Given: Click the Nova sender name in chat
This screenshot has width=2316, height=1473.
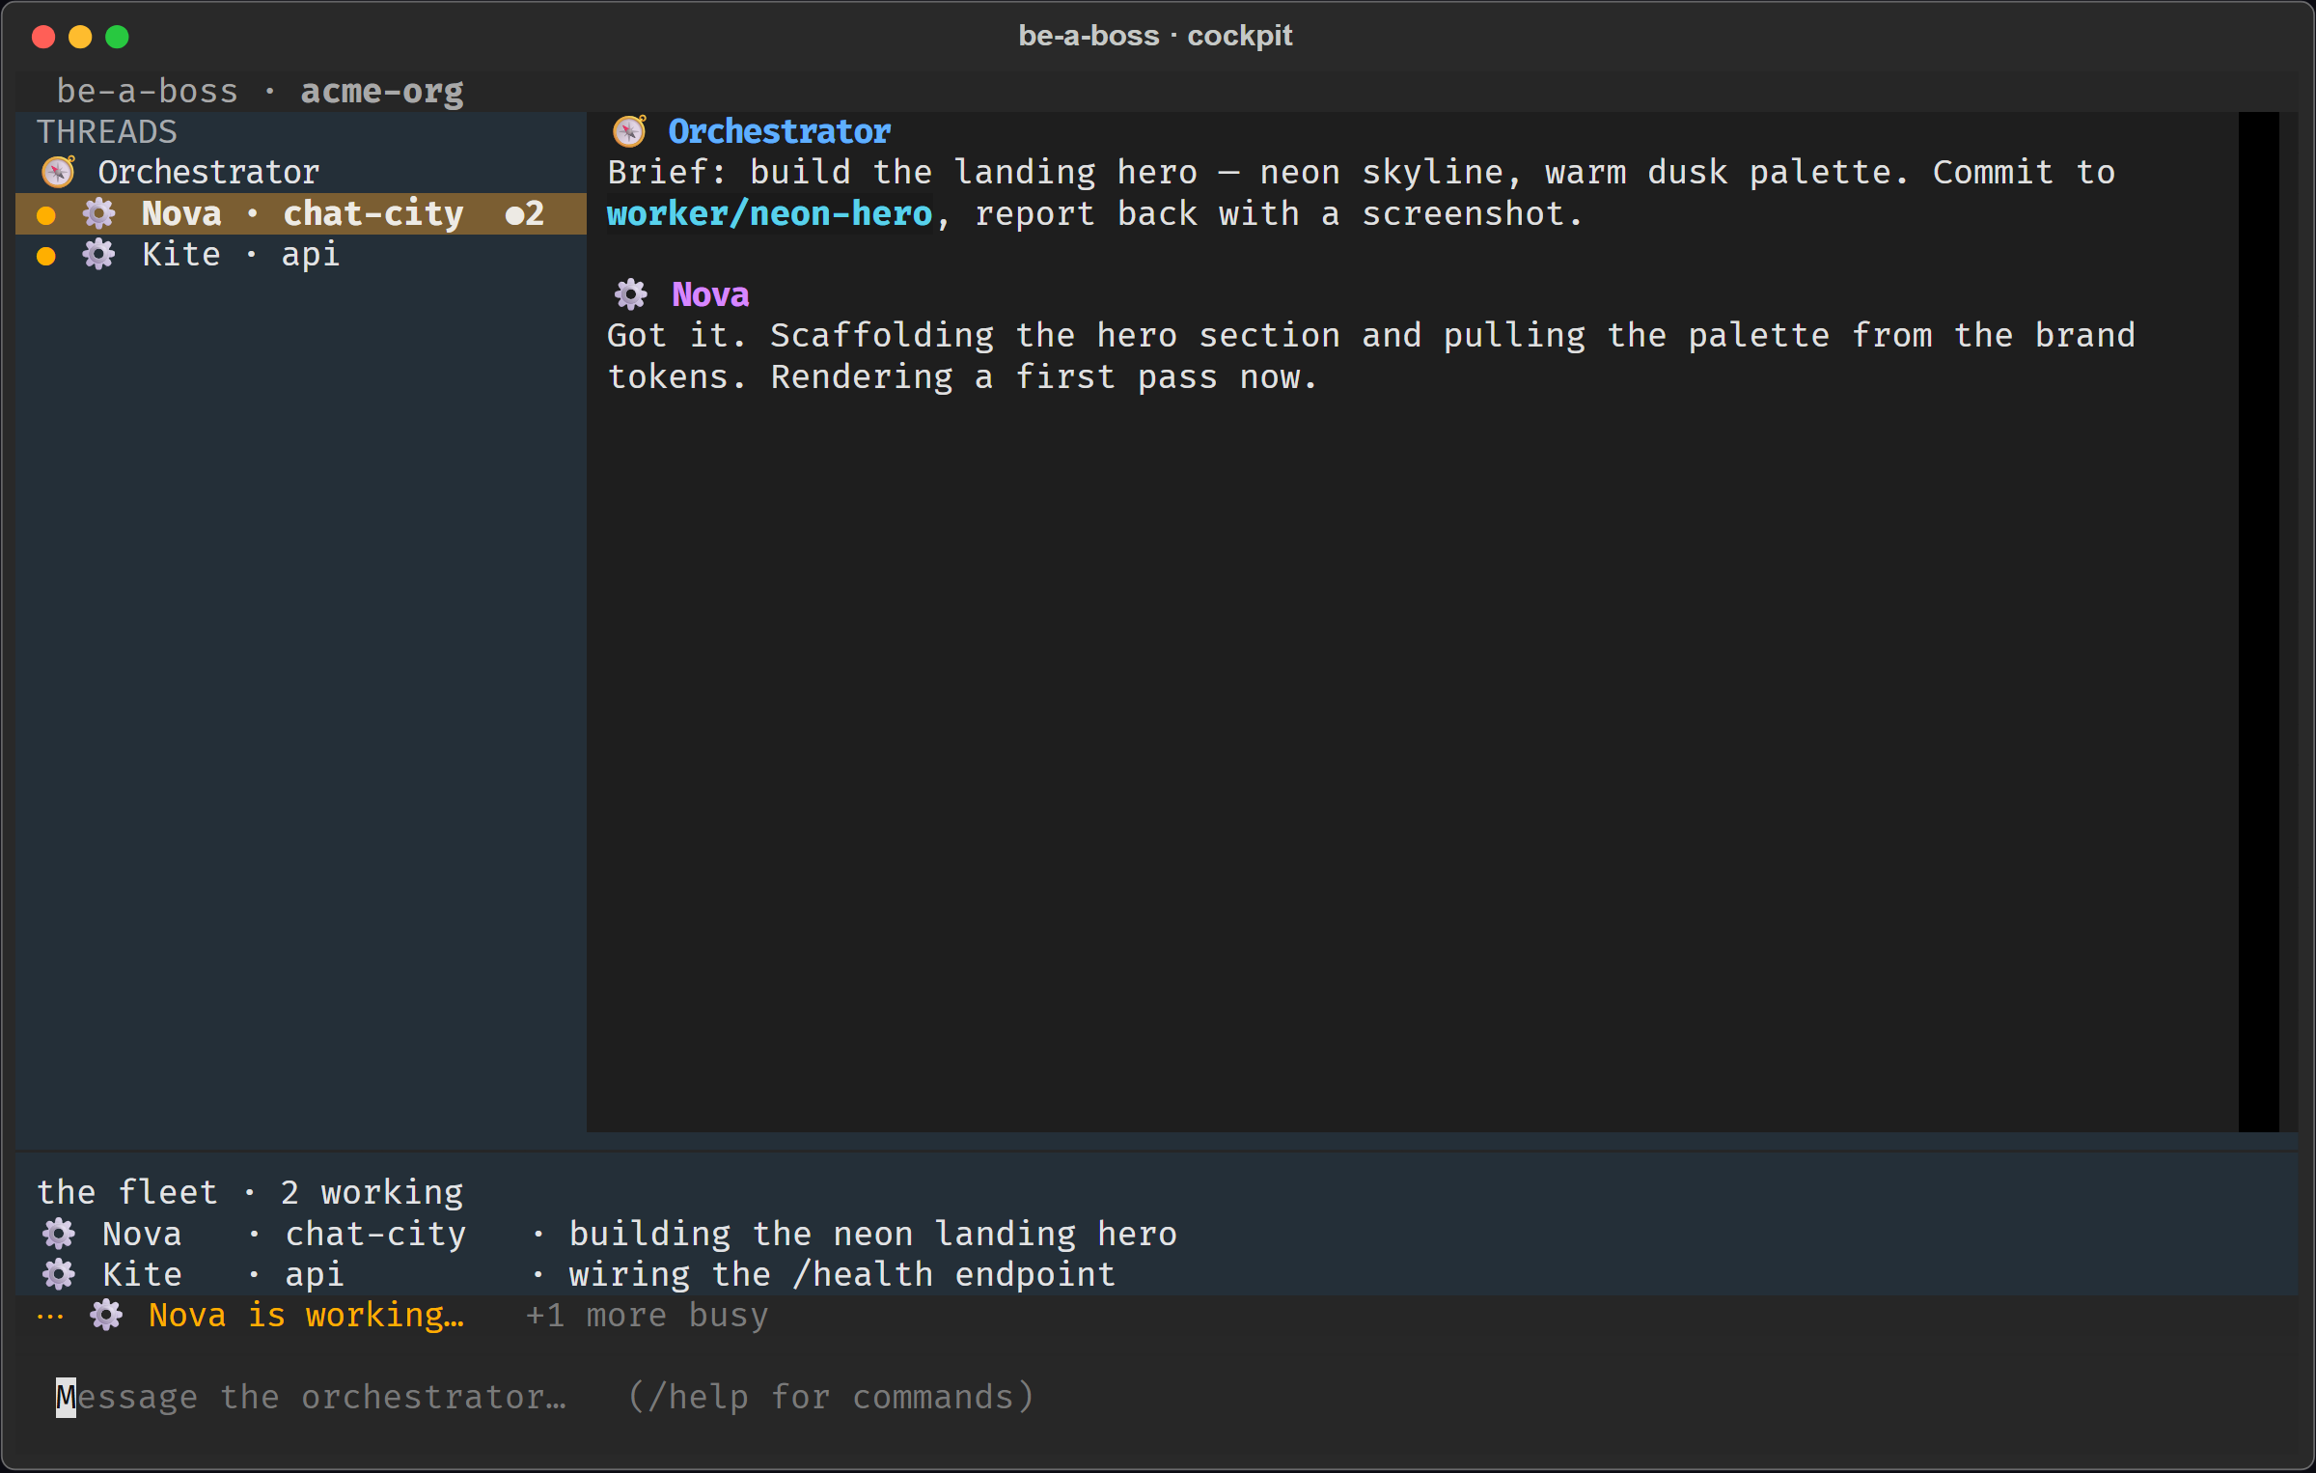Looking at the screenshot, I should pyautogui.click(x=710, y=294).
